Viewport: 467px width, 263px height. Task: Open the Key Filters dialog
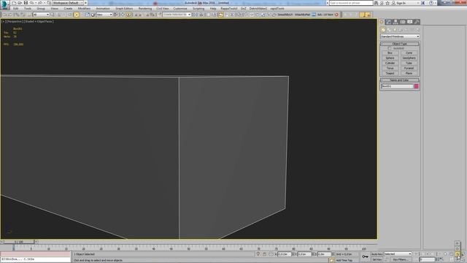point(400,260)
